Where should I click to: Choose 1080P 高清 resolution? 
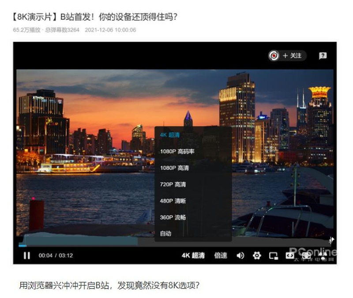[174, 168]
